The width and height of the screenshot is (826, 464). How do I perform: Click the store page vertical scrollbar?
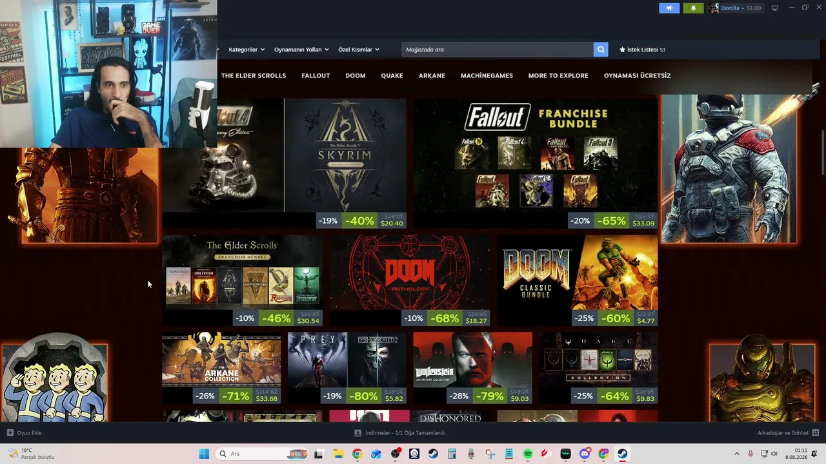(x=822, y=151)
